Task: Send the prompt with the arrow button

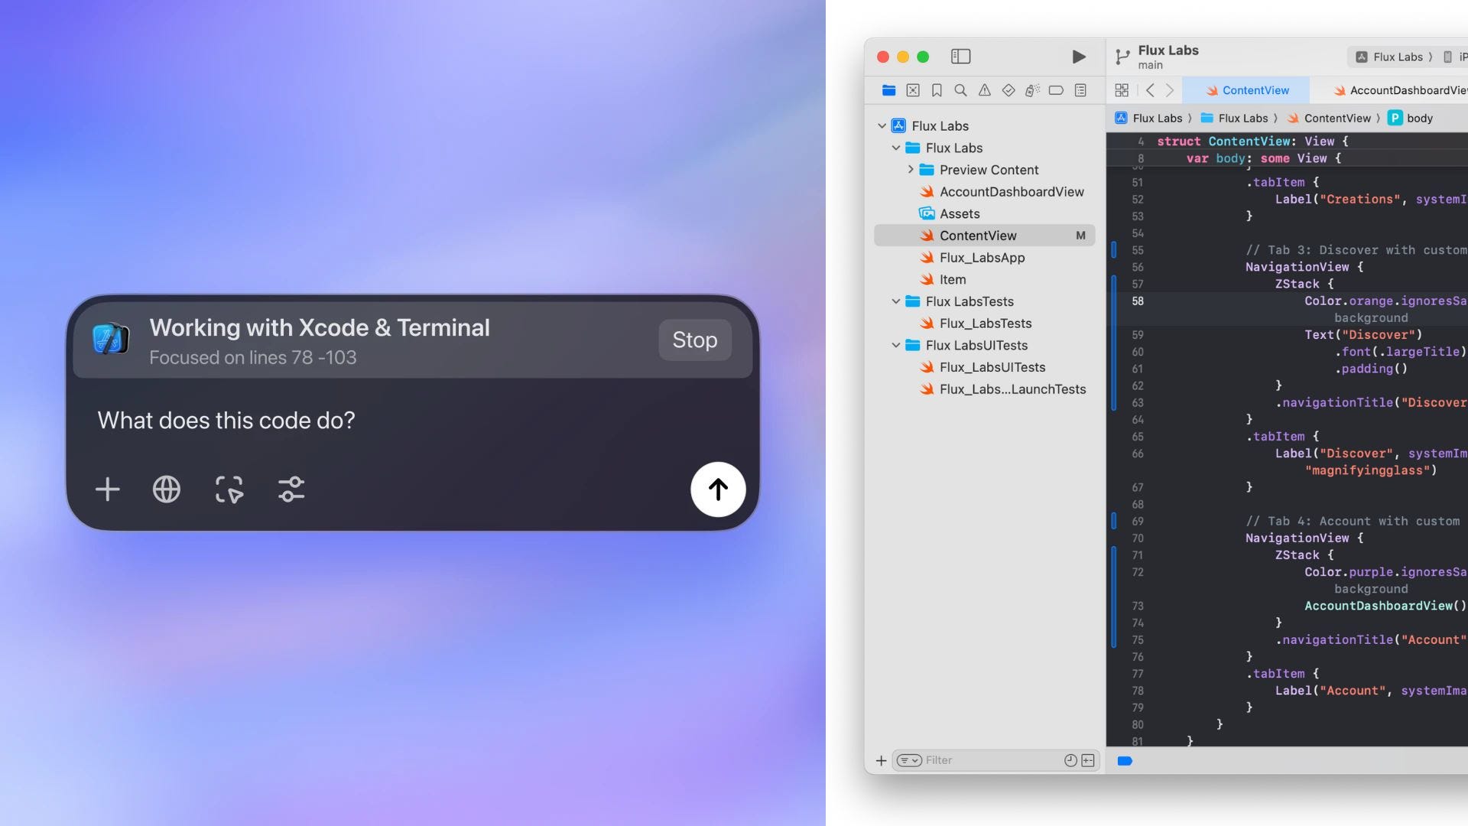Action: pos(717,489)
